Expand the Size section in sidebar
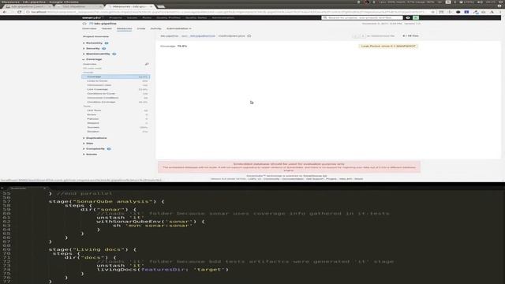The image size is (505, 284). 89,144
